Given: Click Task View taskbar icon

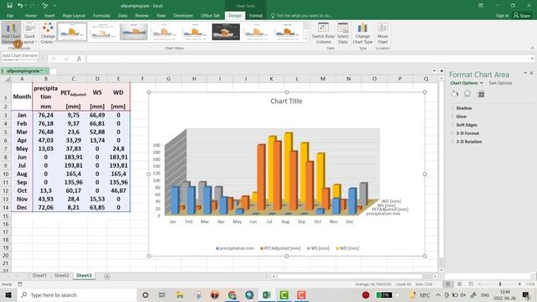Looking at the screenshot, I should [162, 294].
